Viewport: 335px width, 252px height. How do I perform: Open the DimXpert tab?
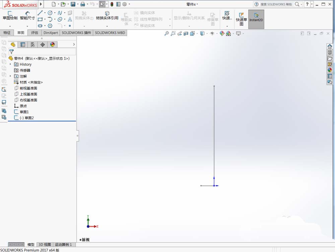pos(51,33)
